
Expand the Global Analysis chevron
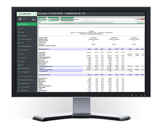pos(36,84)
